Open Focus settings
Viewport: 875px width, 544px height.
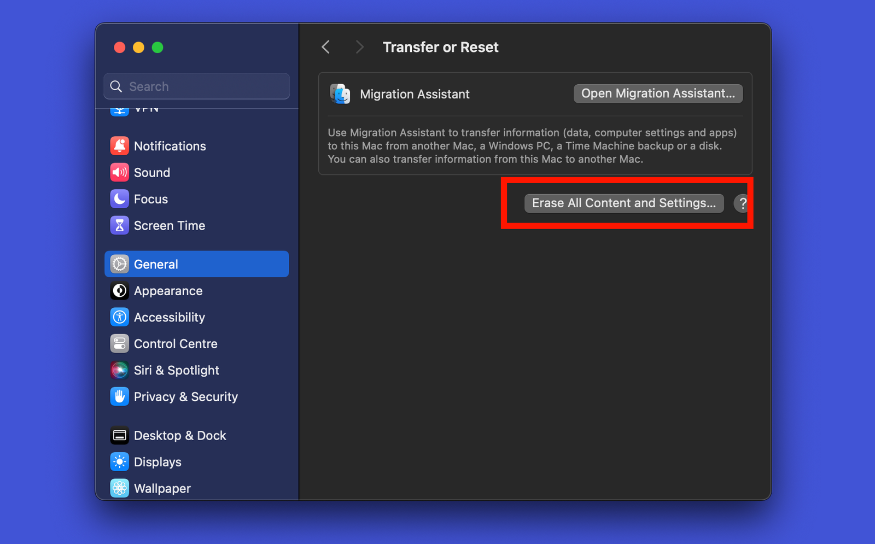coord(151,199)
